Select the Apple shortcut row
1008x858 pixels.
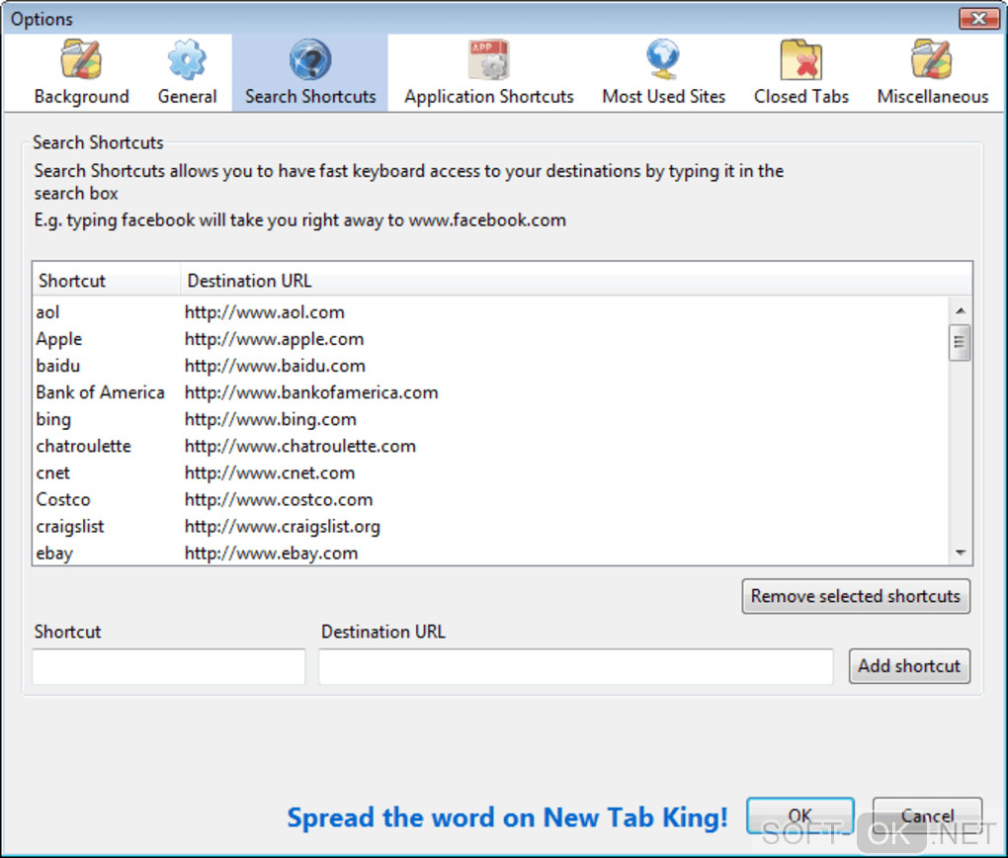click(x=490, y=339)
